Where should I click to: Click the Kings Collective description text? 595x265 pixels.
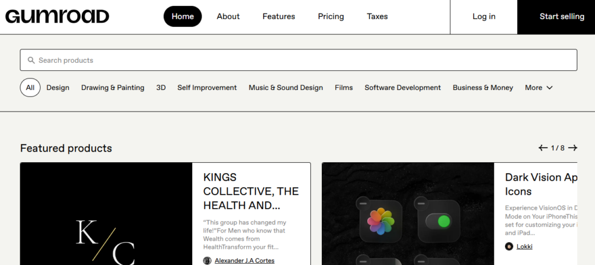(245, 235)
